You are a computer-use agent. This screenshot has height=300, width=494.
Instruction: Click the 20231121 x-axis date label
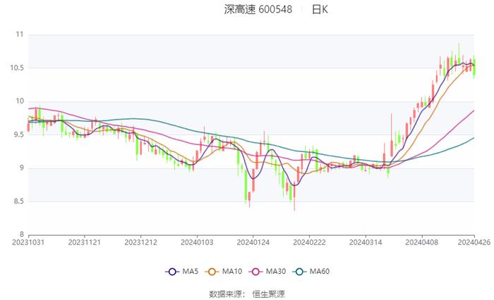coord(85,242)
